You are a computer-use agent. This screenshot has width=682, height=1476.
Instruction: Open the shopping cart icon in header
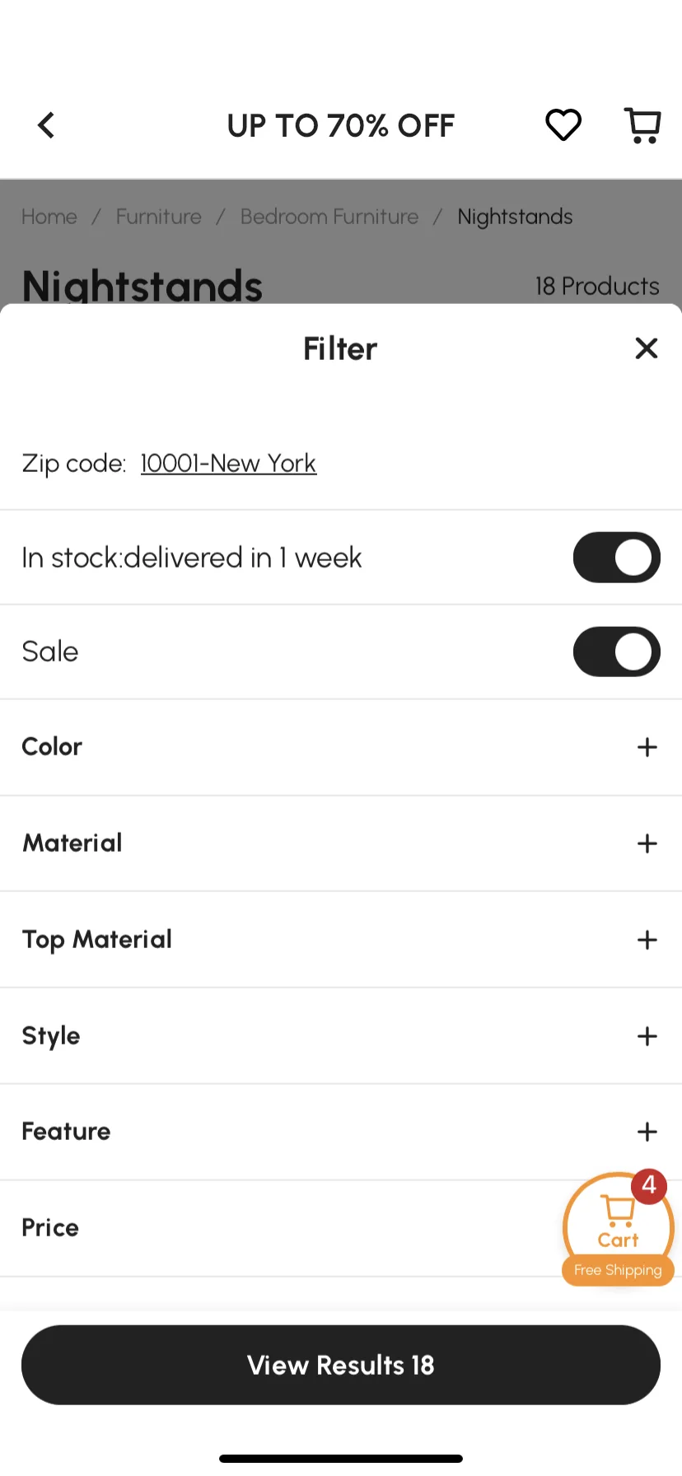click(642, 125)
